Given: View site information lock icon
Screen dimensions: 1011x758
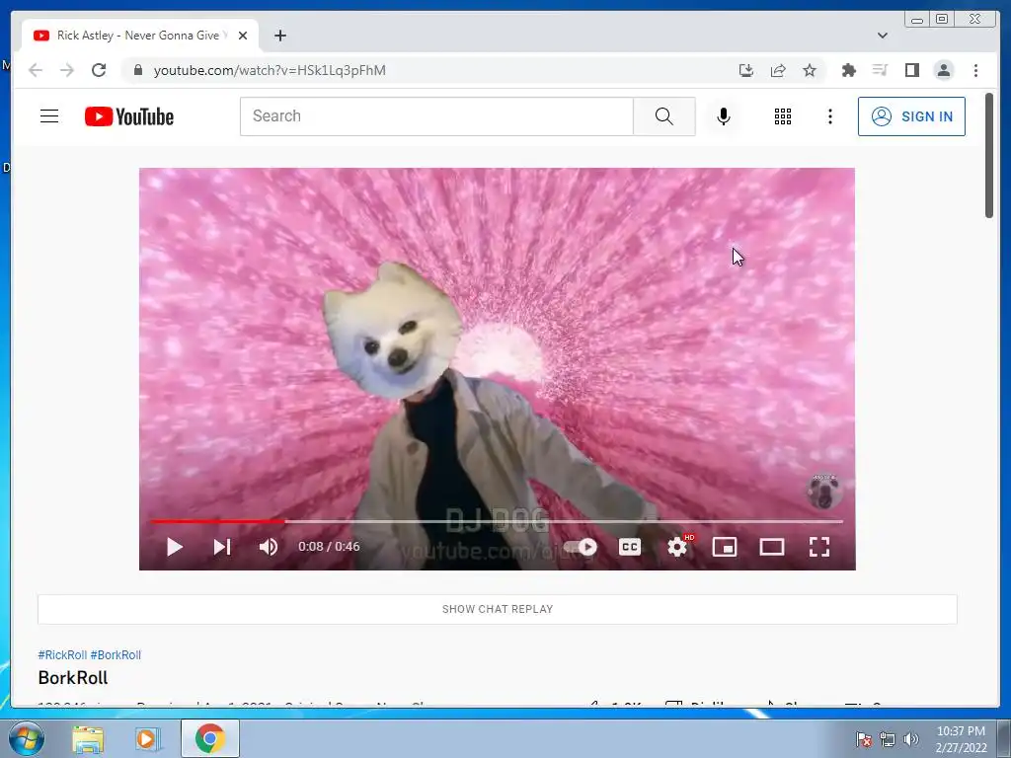Looking at the screenshot, I should tap(137, 70).
